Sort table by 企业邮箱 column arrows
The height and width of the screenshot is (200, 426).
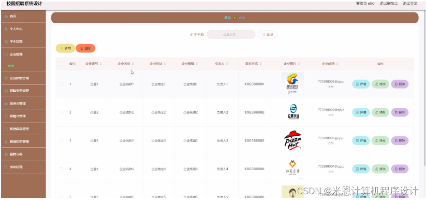click(337, 64)
